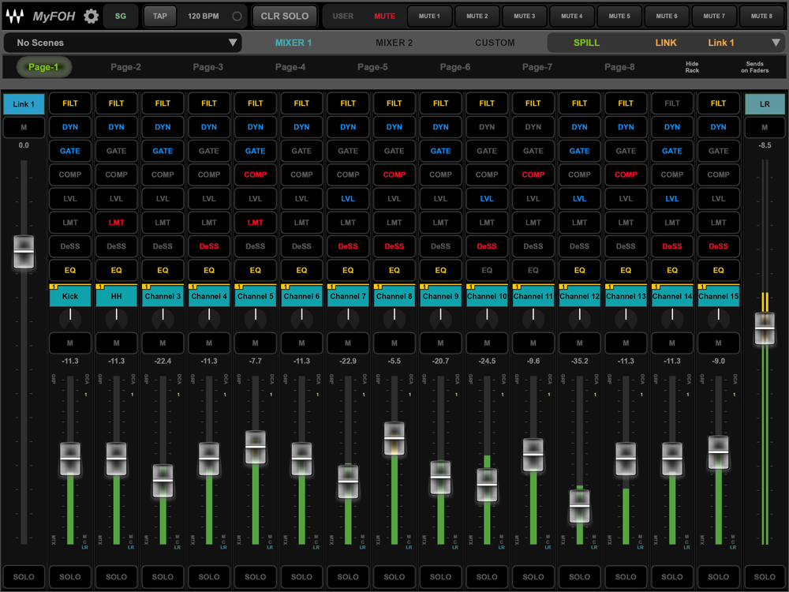Click the 120 BPM tempo value
This screenshot has width=789, height=592.
[204, 16]
